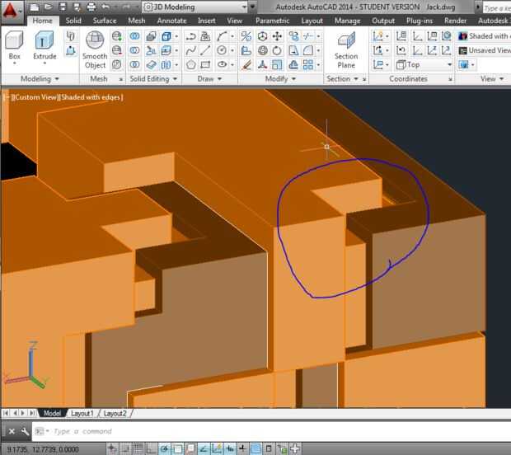
Task: Toggle Ortho Mode in status bar
Action: click(151, 448)
